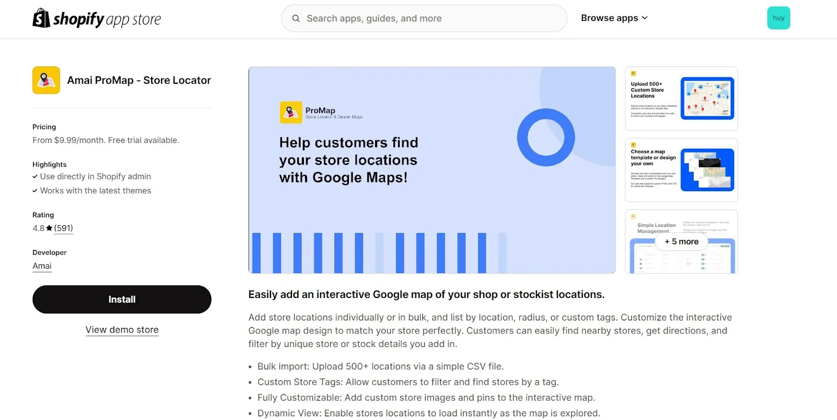
Task: Open the main Help customers find store image
Action: point(432,170)
